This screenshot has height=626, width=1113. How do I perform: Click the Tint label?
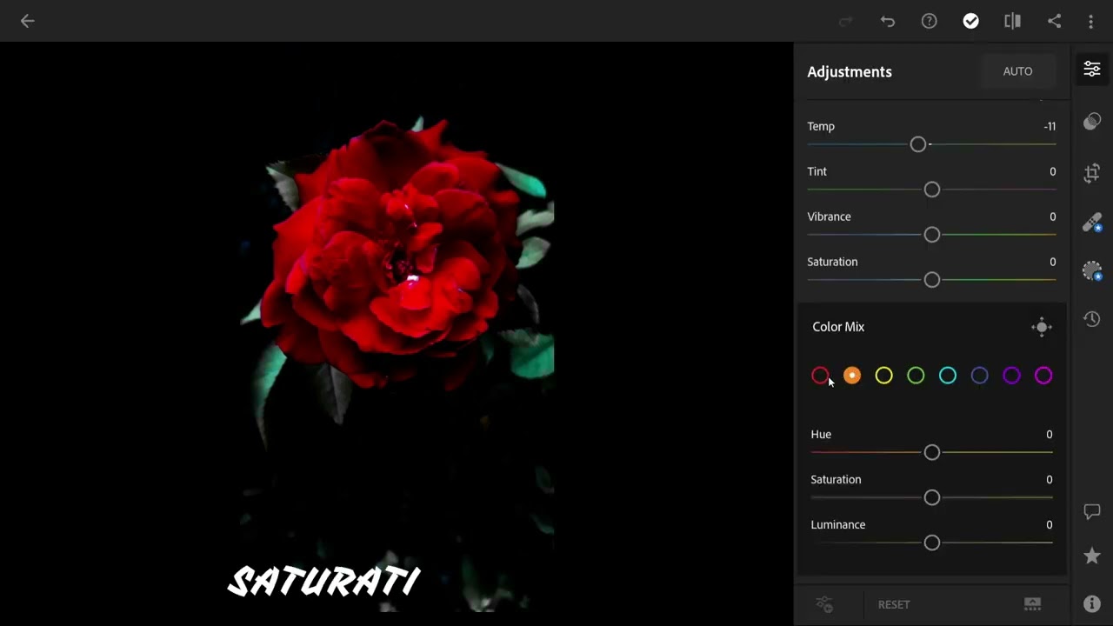click(816, 171)
